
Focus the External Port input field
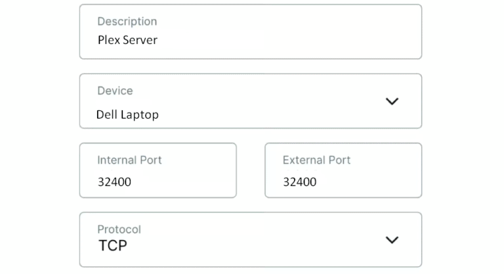tap(343, 170)
